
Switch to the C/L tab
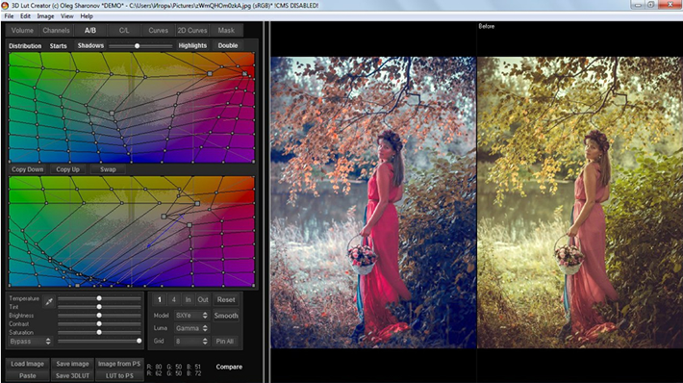124,30
